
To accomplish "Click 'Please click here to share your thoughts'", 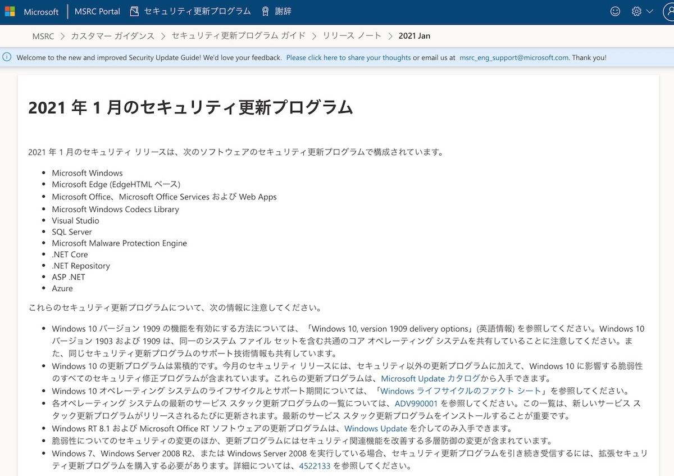I will pyautogui.click(x=348, y=57).
